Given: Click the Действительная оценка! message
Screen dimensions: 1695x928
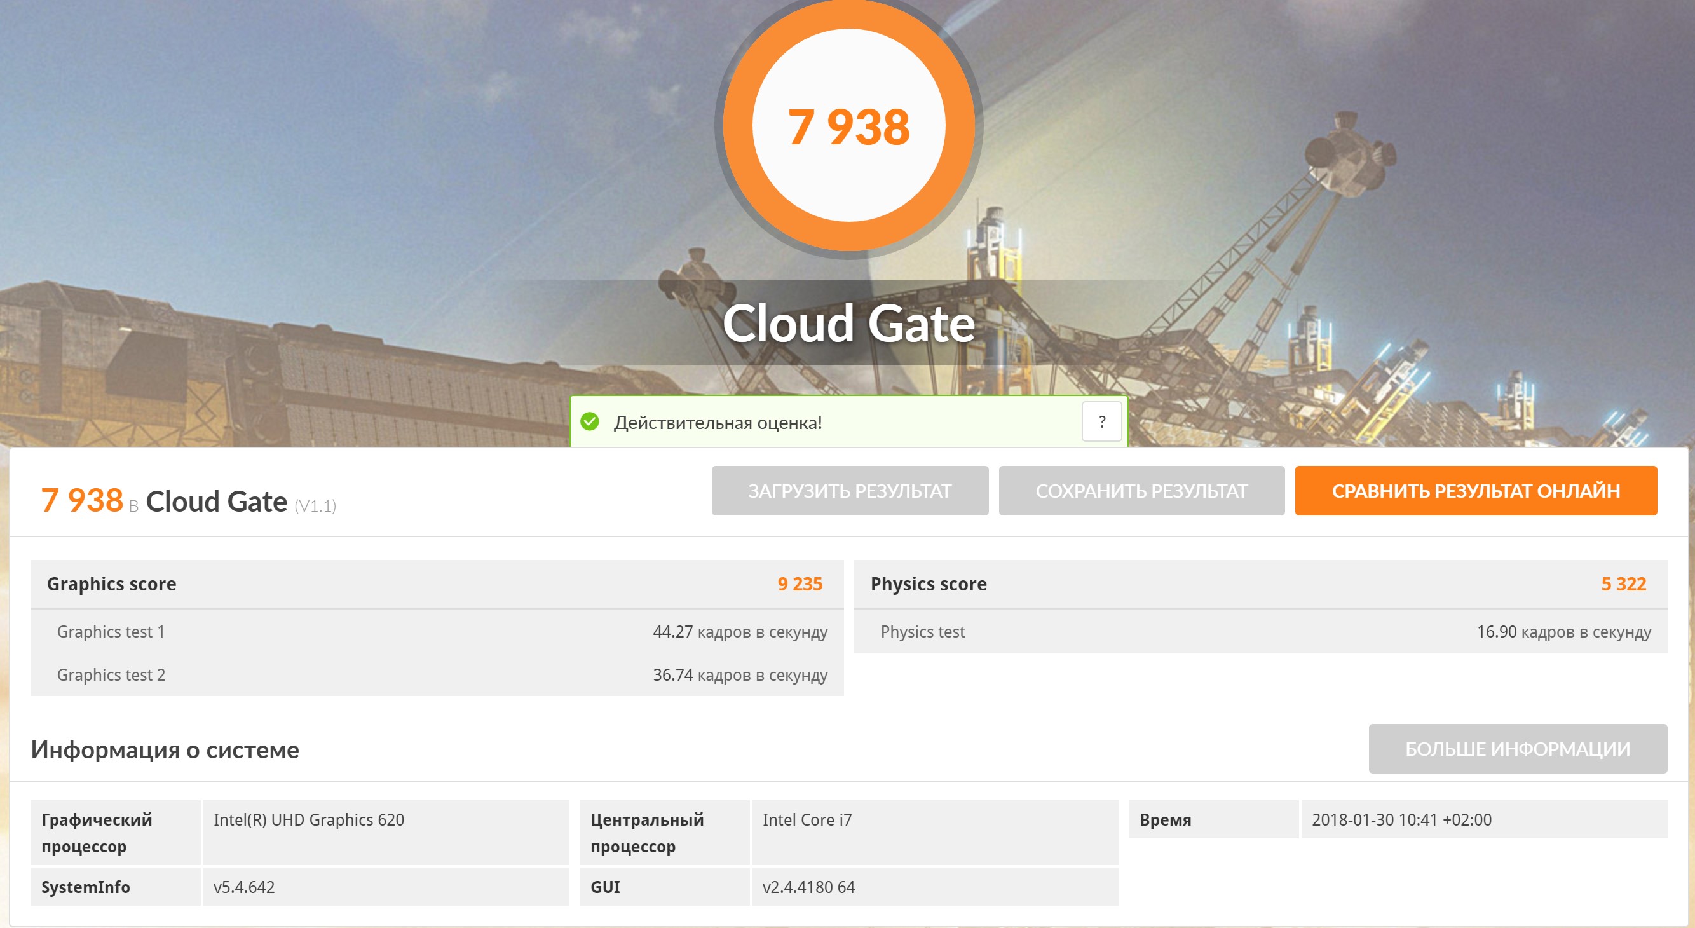Looking at the screenshot, I should pos(718,423).
